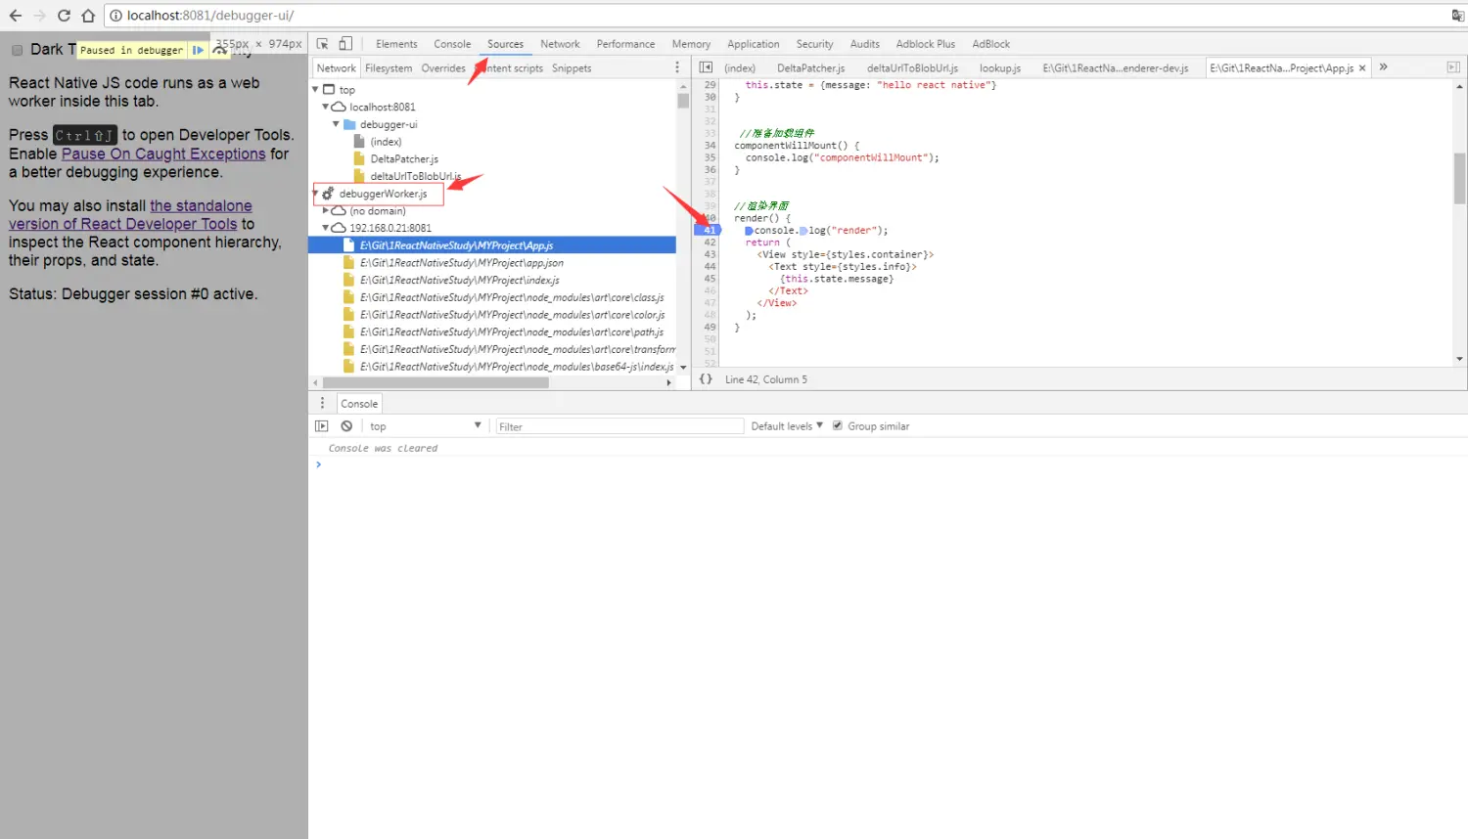
Task: Open standalone React Developer Tools link
Action: 130,215
